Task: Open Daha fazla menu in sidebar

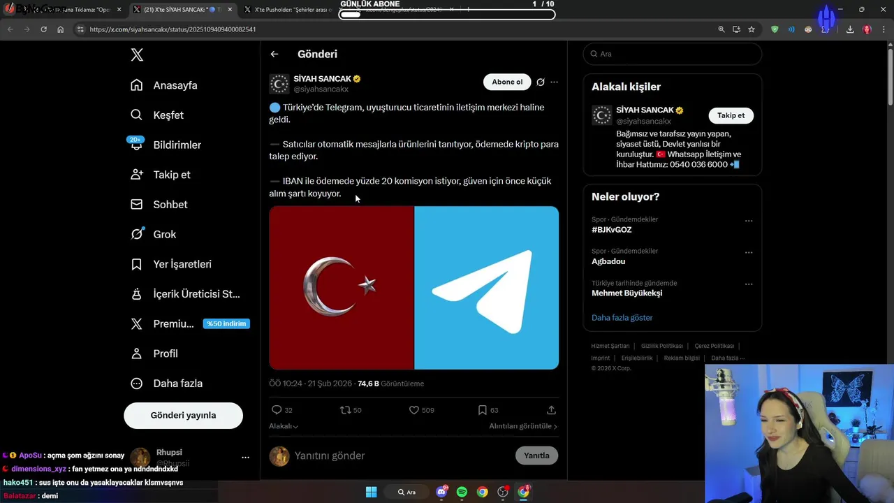Action: [167, 384]
